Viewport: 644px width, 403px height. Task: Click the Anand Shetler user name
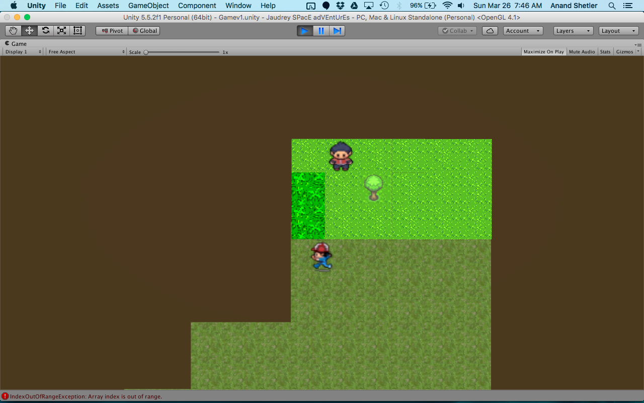click(574, 6)
